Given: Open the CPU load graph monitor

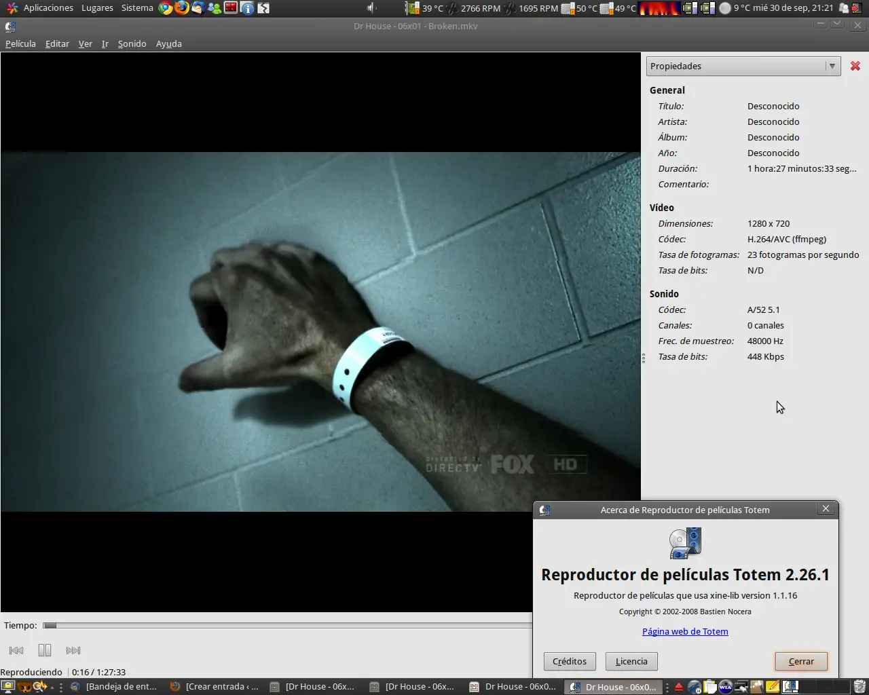Looking at the screenshot, I should tap(659, 8).
